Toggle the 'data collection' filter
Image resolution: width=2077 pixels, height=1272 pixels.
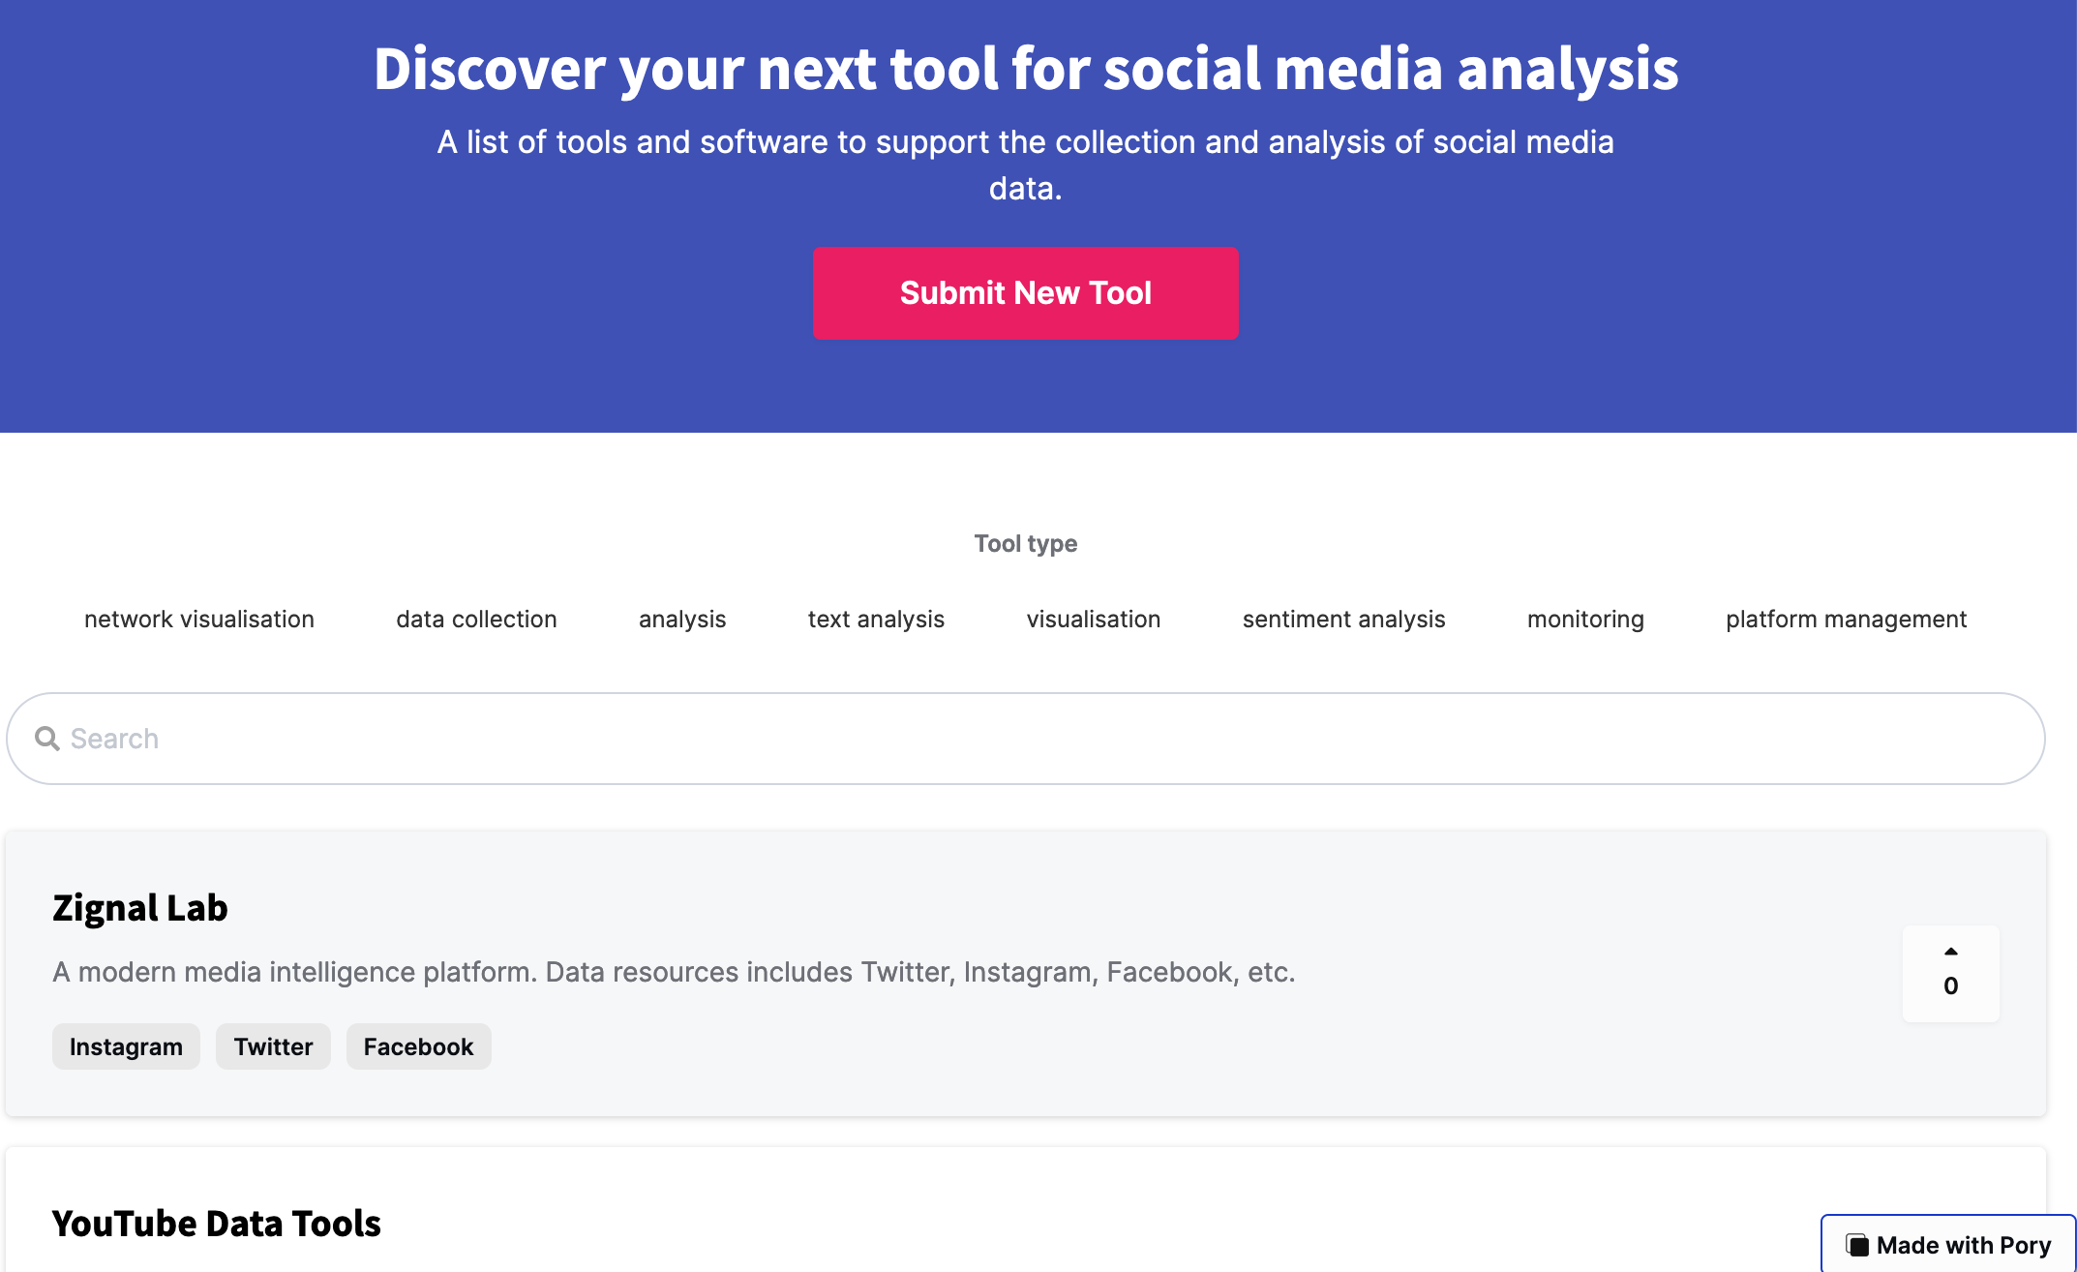click(475, 619)
